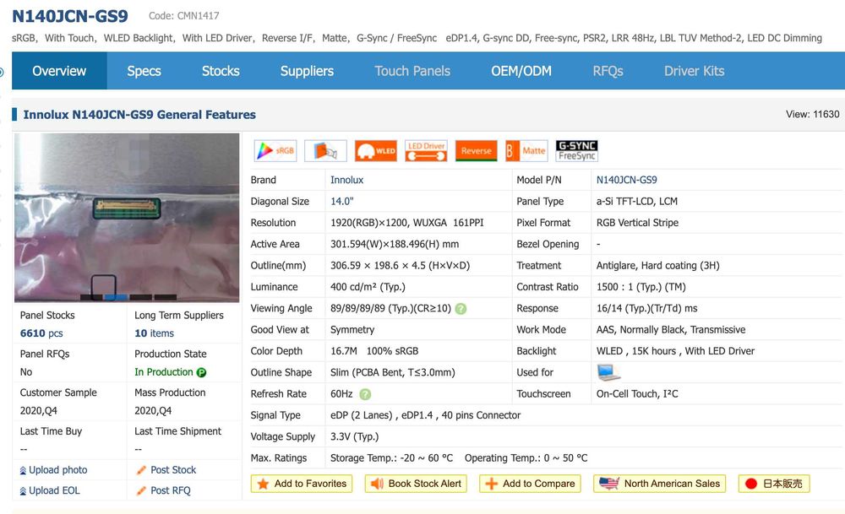Click the touch panel feature icon
This screenshot has width=845, height=514.
point(325,151)
